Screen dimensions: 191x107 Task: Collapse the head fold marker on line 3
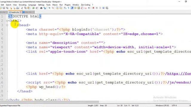coord(7,25)
